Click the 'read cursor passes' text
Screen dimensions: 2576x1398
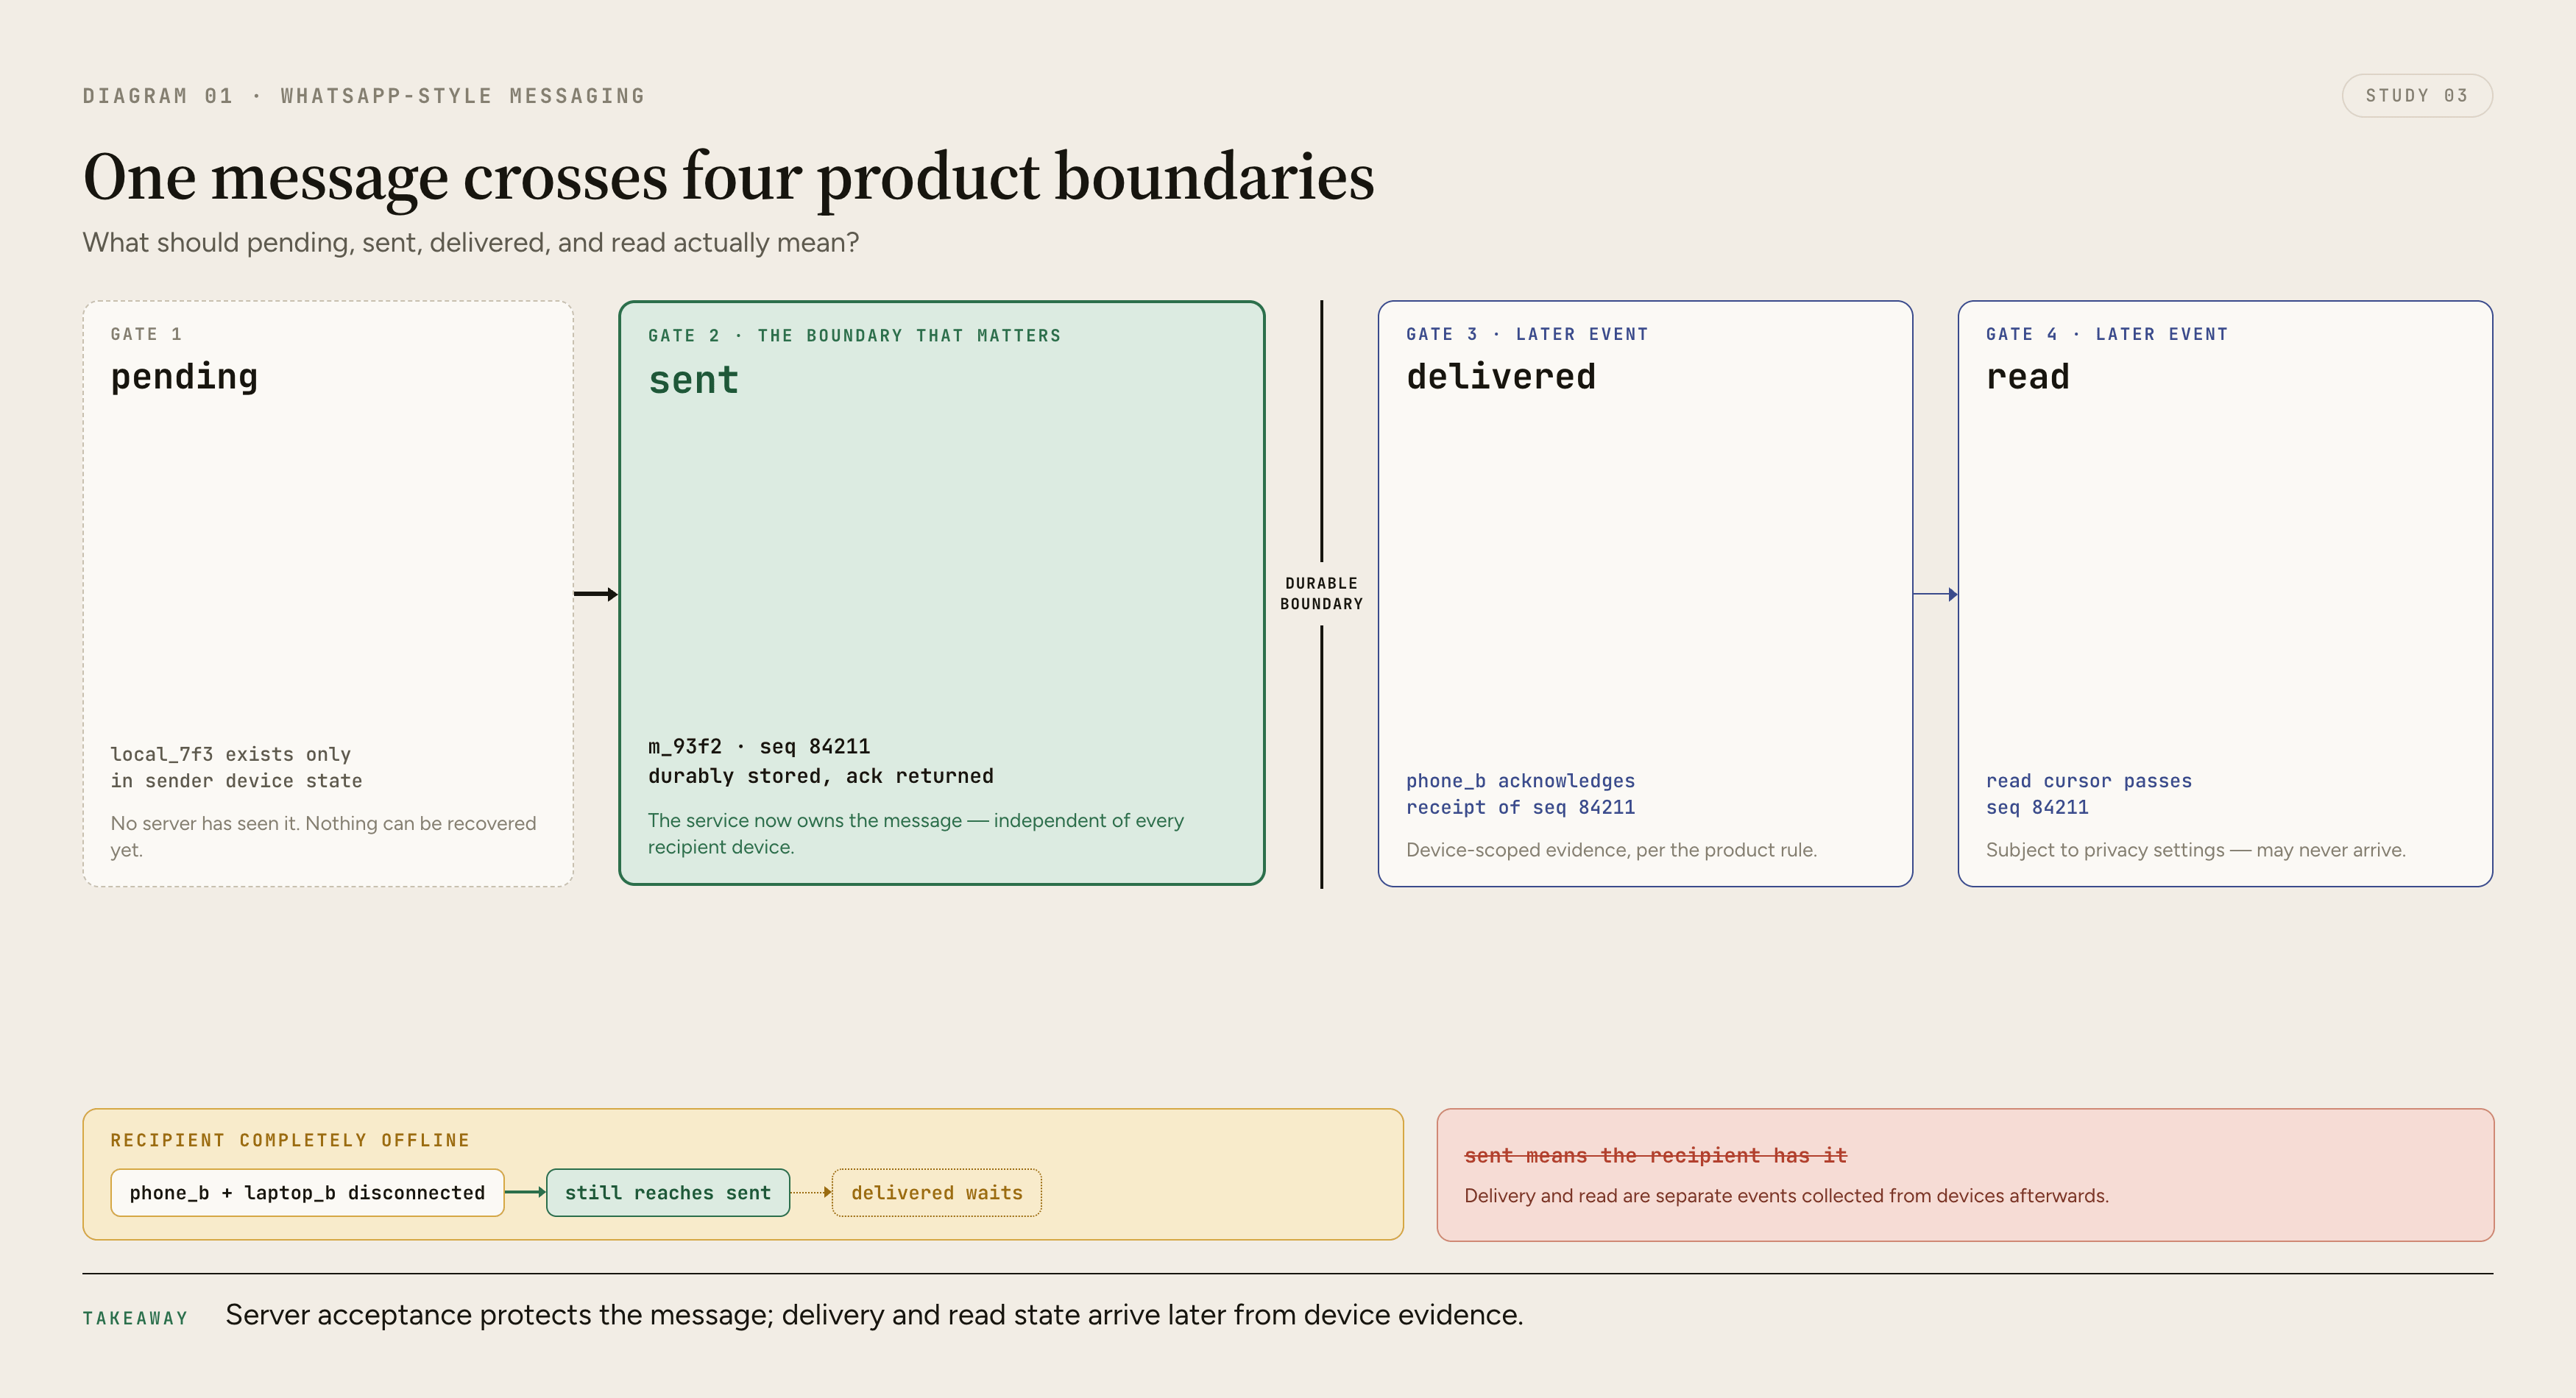click(x=2088, y=781)
